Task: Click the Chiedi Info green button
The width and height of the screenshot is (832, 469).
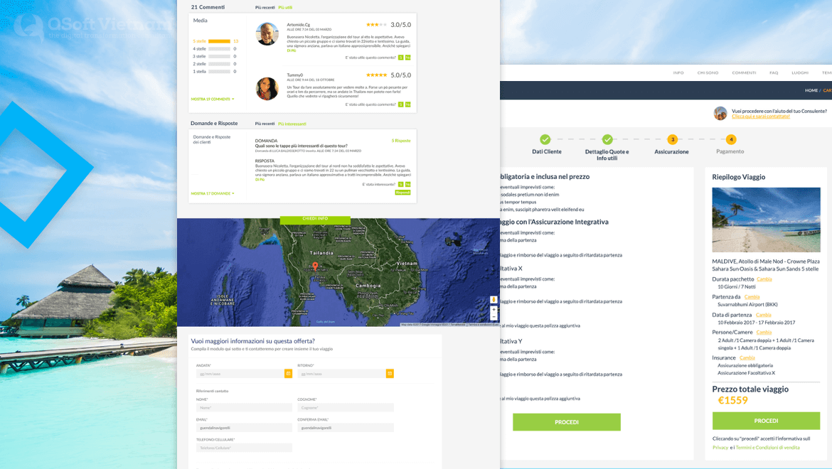Action: [315, 219]
